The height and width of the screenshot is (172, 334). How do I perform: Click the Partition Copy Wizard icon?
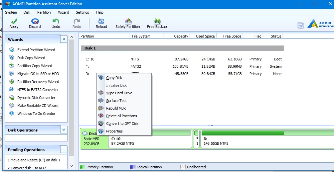[x=12, y=66]
